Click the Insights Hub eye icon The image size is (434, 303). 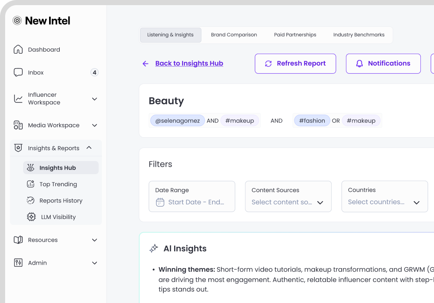pos(30,167)
